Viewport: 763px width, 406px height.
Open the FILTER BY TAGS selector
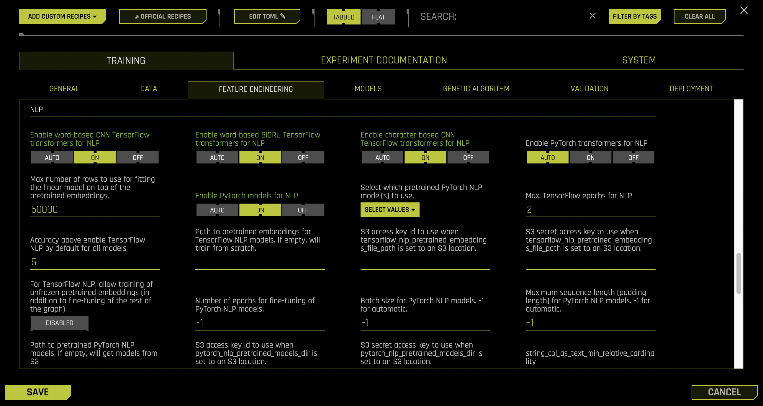(x=635, y=16)
